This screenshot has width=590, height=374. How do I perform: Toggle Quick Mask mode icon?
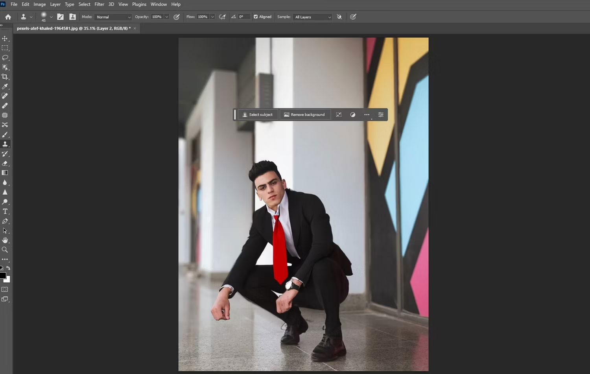coord(5,289)
